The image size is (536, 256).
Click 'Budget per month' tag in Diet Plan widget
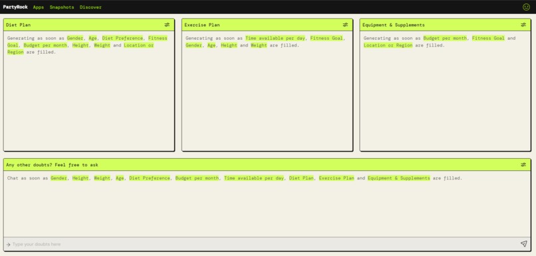pyautogui.click(x=45, y=45)
